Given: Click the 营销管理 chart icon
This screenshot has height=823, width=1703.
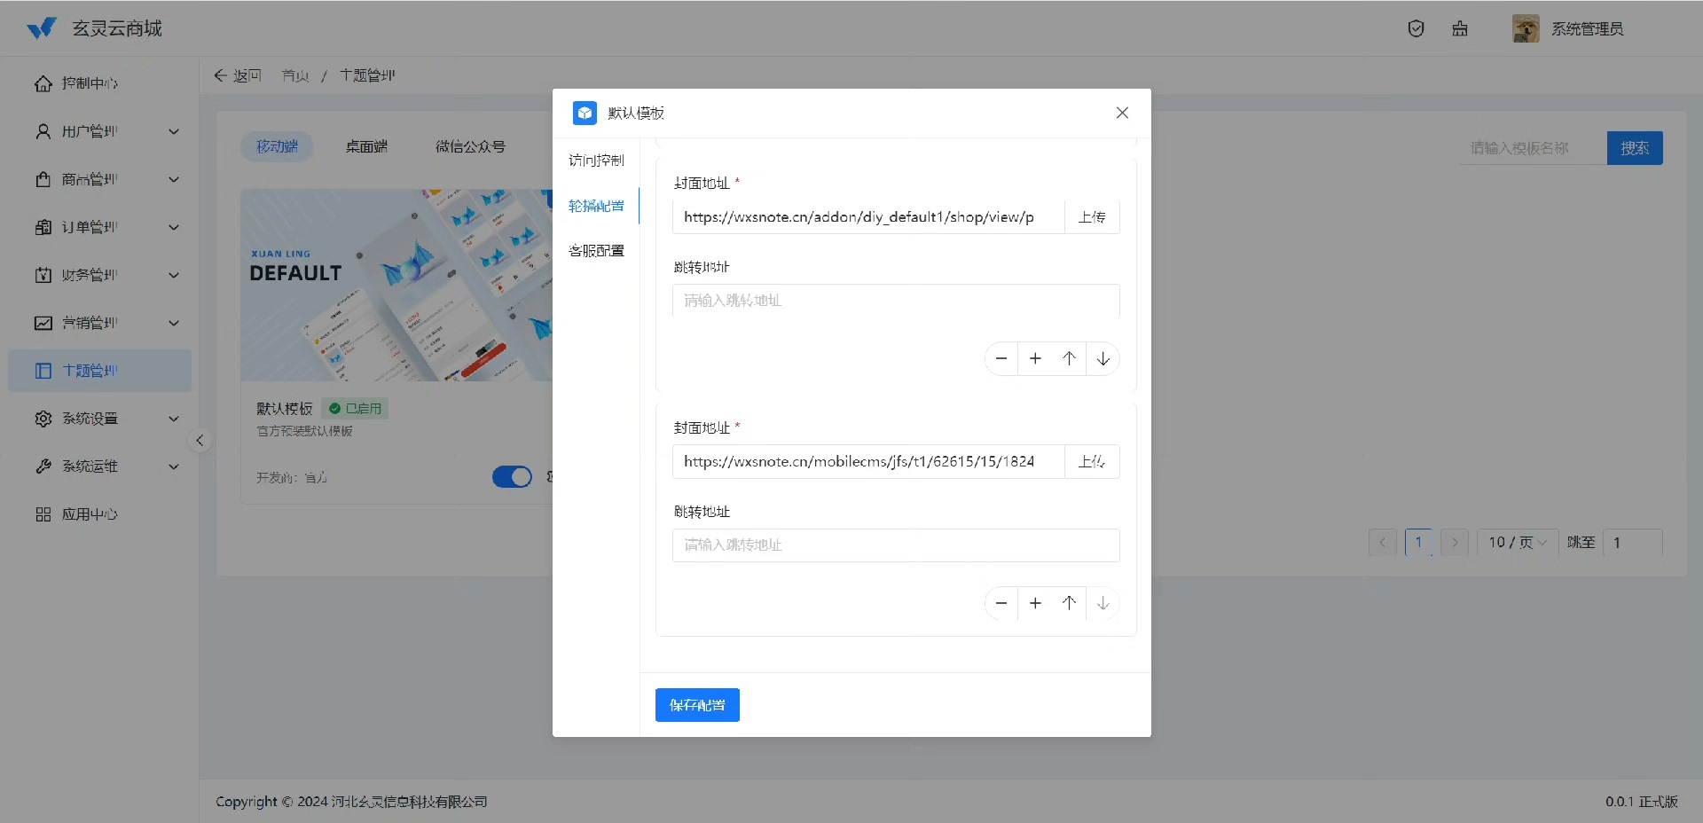Looking at the screenshot, I should [43, 323].
